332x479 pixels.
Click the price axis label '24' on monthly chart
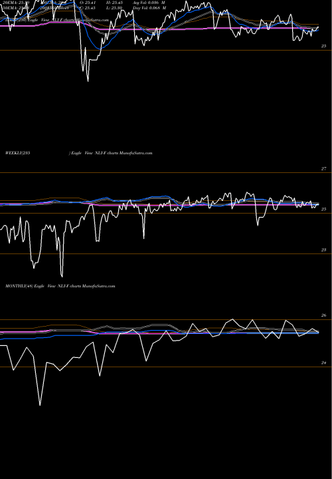tap(324, 363)
